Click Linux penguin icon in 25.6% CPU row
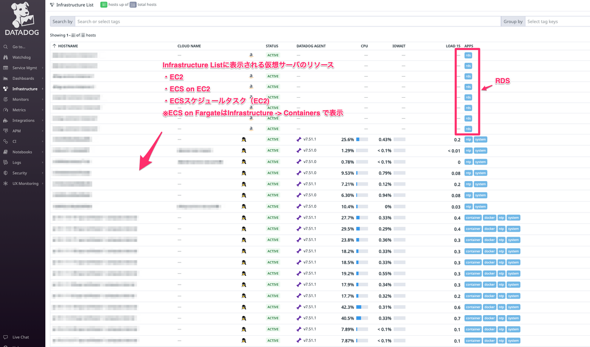This screenshot has height=347, width=590. pyautogui.click(x=243, y=139)
